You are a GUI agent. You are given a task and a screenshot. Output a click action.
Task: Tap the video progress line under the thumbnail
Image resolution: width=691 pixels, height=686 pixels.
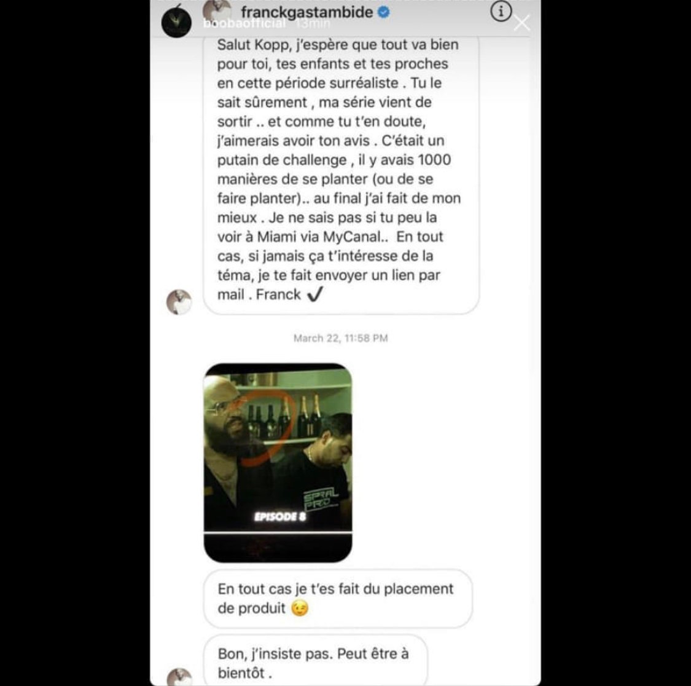click(x=278, y=532)
